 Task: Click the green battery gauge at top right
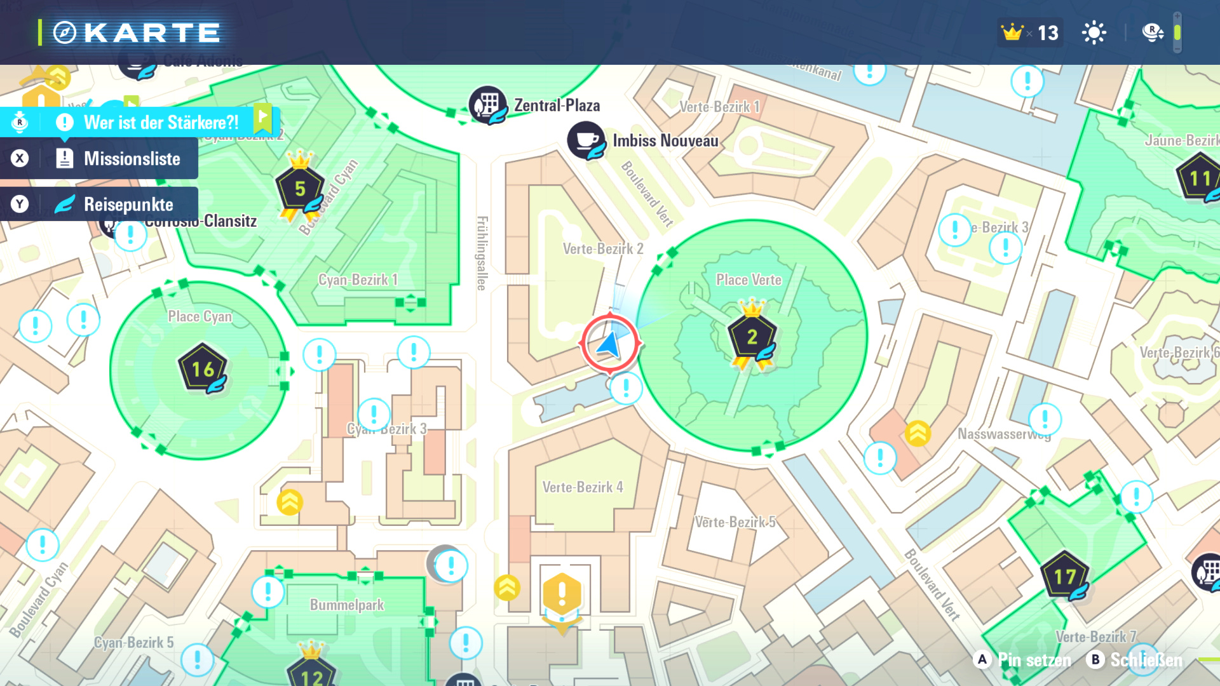point(1177,32)
